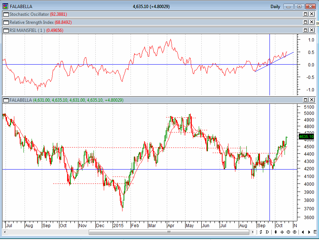This screenshot has height=240, width=319.
Task: Open the FALABELLA price panel header icon
Action: click(x=6, y=100)
